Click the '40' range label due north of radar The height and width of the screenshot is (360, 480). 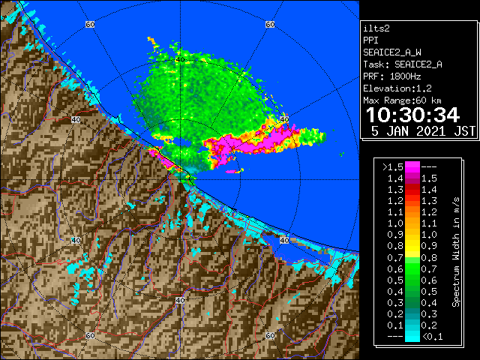(180, 59)
